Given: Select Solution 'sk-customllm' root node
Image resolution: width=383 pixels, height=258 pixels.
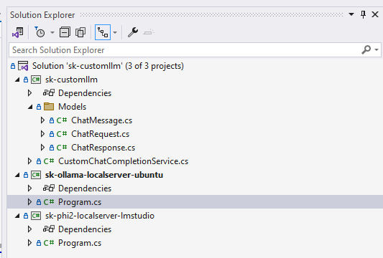Looking at the screenshot, I should pos(108,66).
